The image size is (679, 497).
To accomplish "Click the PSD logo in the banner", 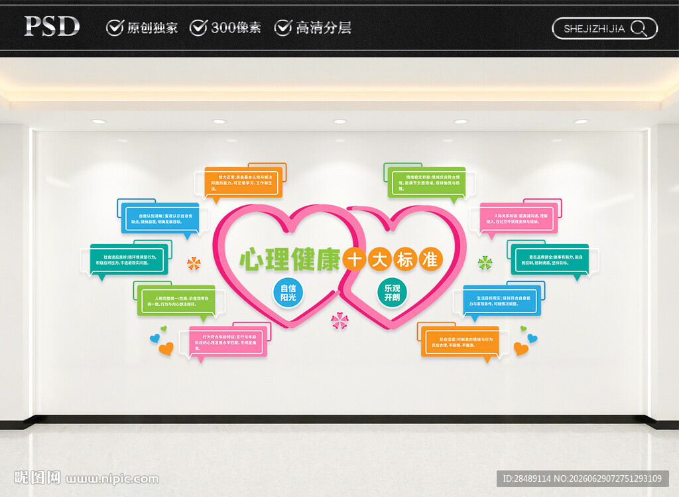I will coord(52,26).
